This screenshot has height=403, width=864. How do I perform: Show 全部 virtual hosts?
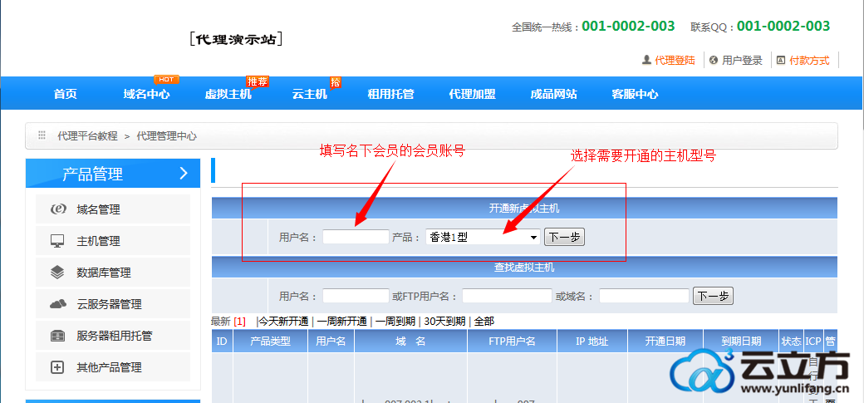pyautogui.click(x=484, y=322)
